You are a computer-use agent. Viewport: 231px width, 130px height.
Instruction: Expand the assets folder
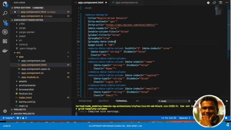(x=23, y=81)
